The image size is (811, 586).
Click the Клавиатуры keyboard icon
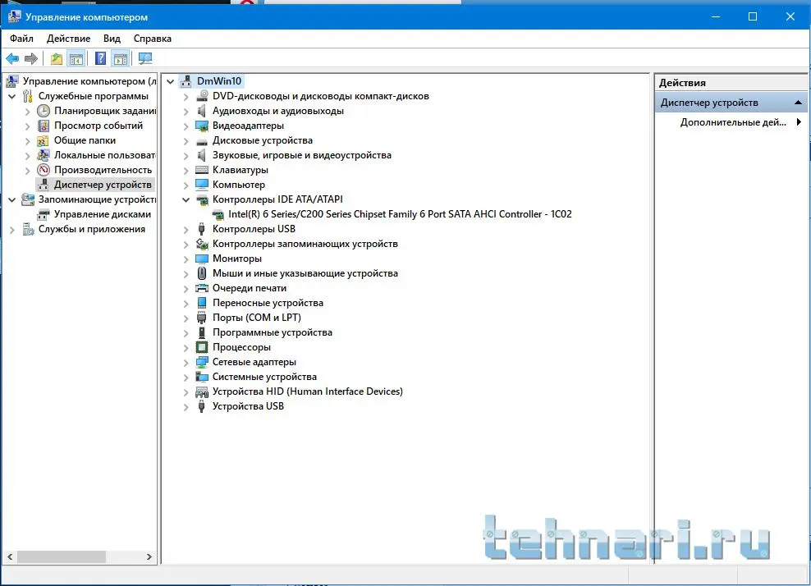click(x=202, y=170)
